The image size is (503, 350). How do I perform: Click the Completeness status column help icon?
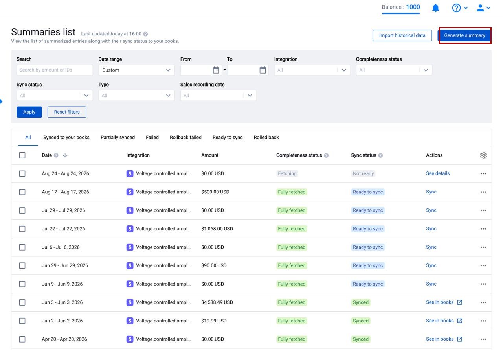(326, 155)
